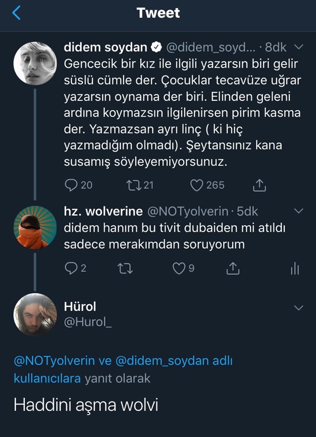Viewport: 316px width, 437px height.
Task: Tap the back arrow in the header
Action: coord(17,13)
